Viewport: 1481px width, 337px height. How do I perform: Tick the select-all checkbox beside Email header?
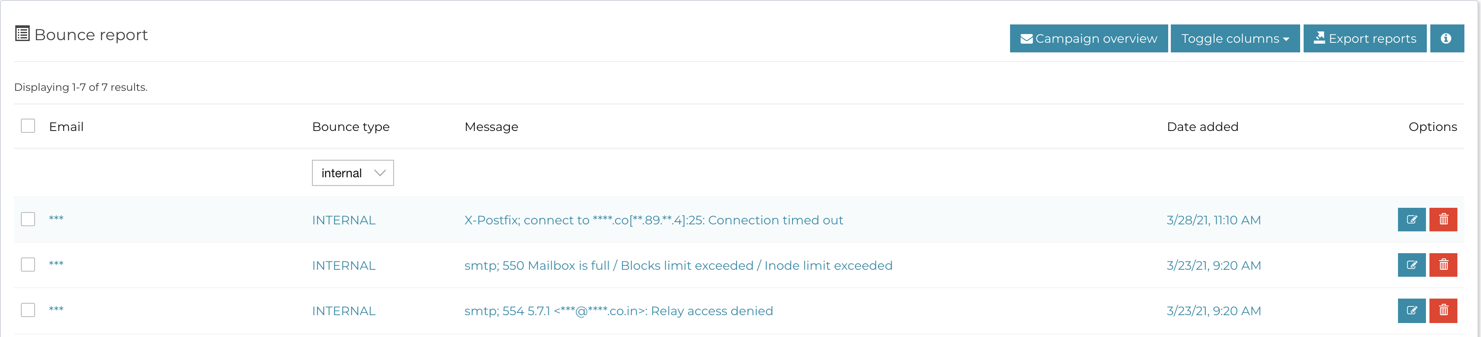pyautogui.click(x=28, y=126)
